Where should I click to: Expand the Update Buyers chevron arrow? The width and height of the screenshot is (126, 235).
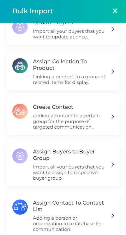coord(113,29)
